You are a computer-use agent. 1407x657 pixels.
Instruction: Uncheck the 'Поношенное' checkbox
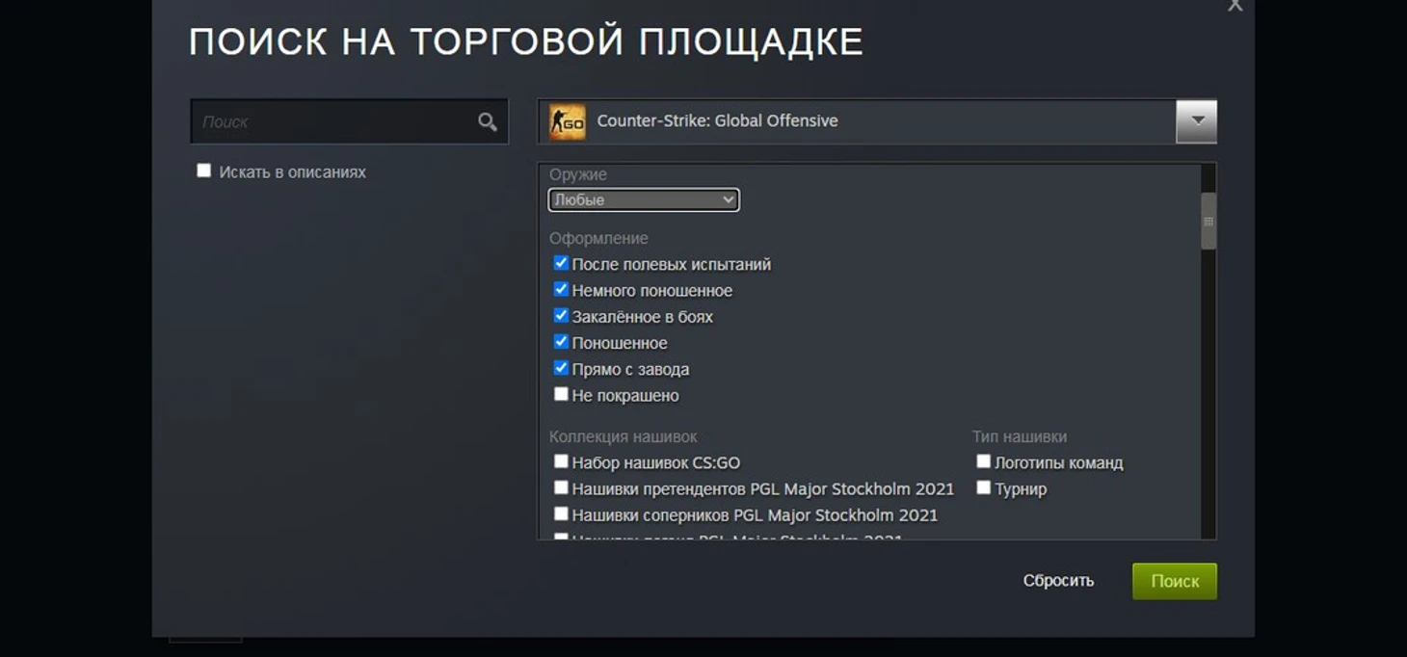pos(561,341)
